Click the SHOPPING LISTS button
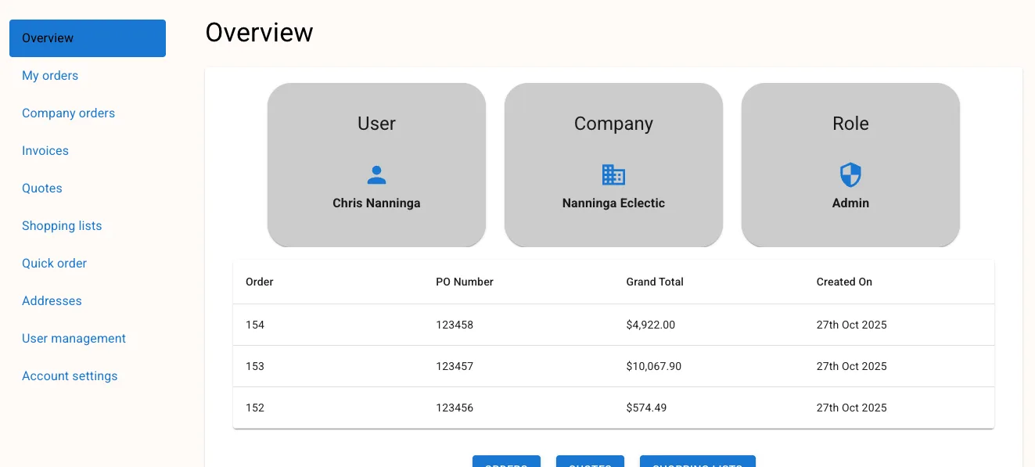This screenshot has width=1035, height=467. (697, 463)
